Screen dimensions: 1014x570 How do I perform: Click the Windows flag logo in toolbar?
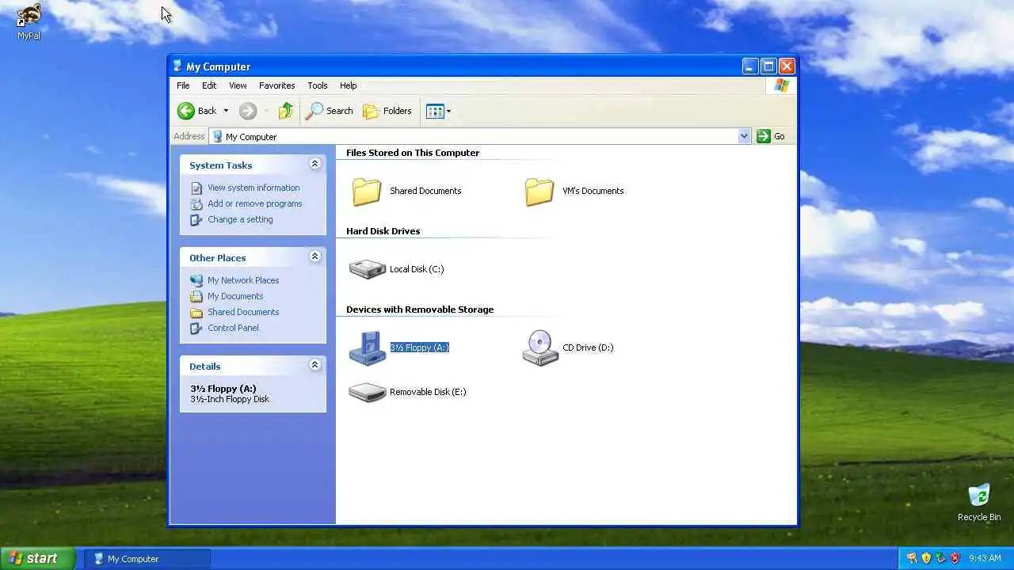[782, 85]
